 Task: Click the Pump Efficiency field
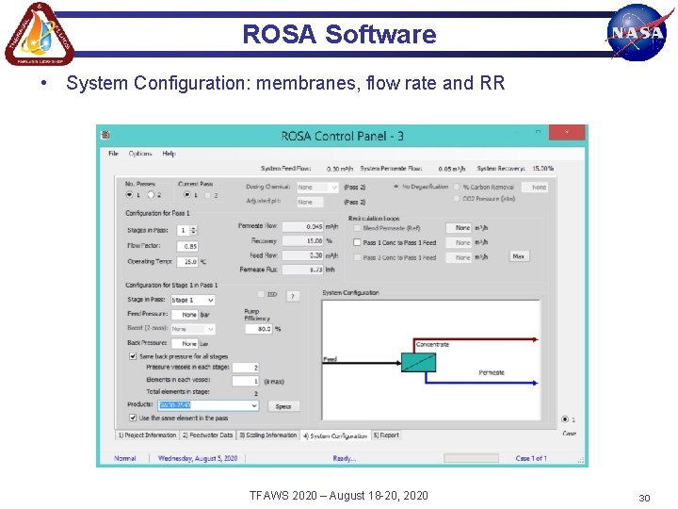coord(259,329)
